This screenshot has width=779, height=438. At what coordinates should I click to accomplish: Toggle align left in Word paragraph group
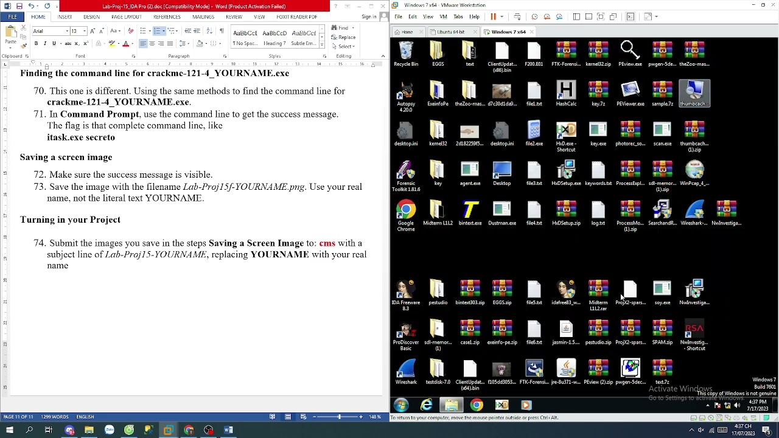click(143, 44)
